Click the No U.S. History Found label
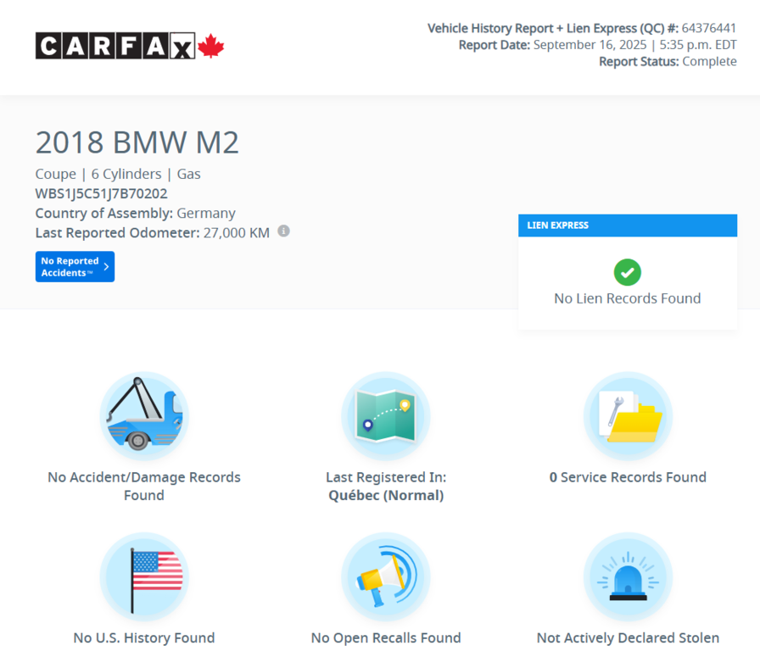This screenshot has height=651, width=760. pos(144,637)
